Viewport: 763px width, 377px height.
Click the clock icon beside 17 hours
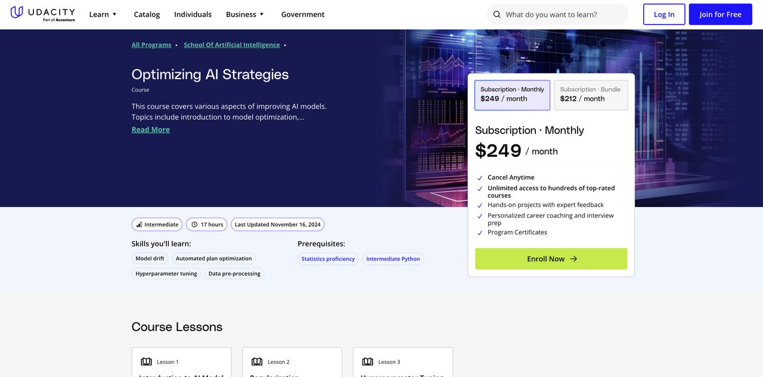(x=194, y=225)
